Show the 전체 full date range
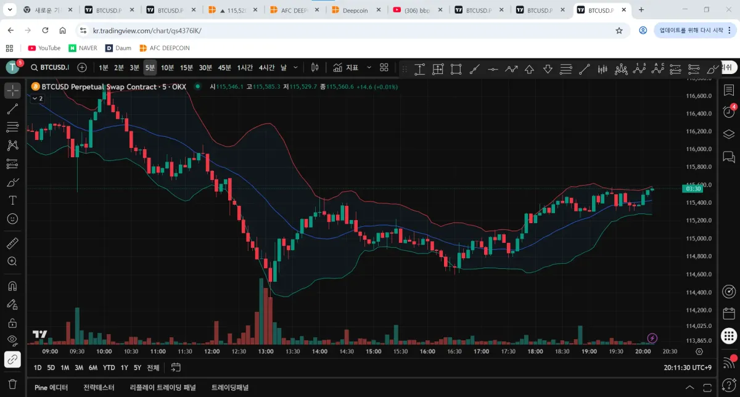The width and height of the screenshot is (740, 397). [x=153, y=367]
